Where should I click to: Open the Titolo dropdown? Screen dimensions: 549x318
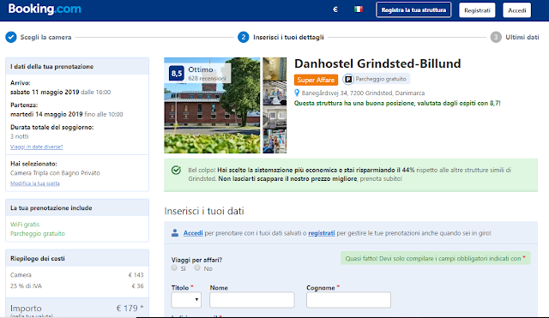point(186,300)
